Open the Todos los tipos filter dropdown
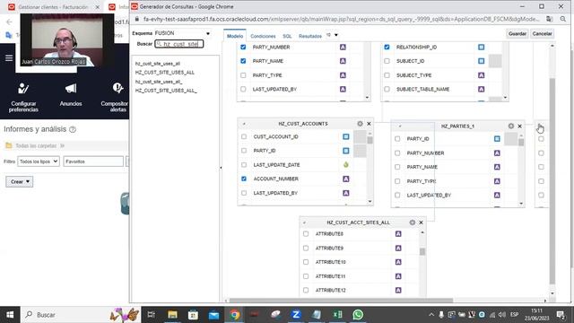 click(x=38, y=161)
